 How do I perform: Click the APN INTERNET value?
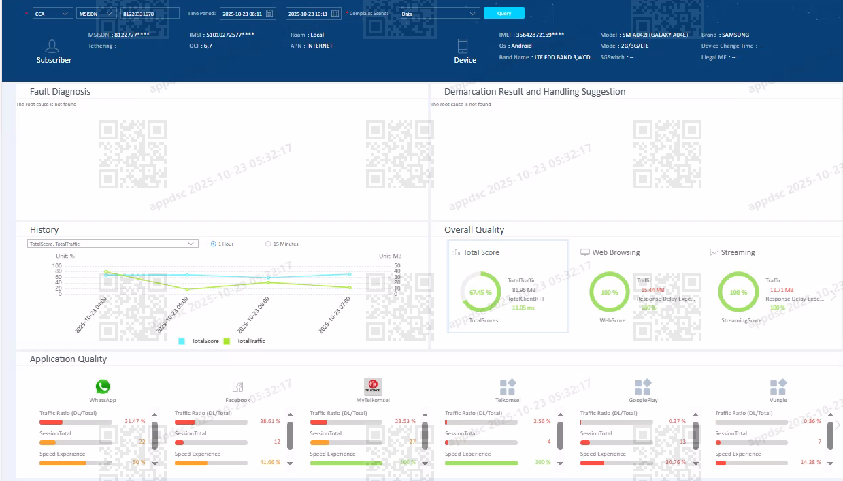tap(320, 46)
